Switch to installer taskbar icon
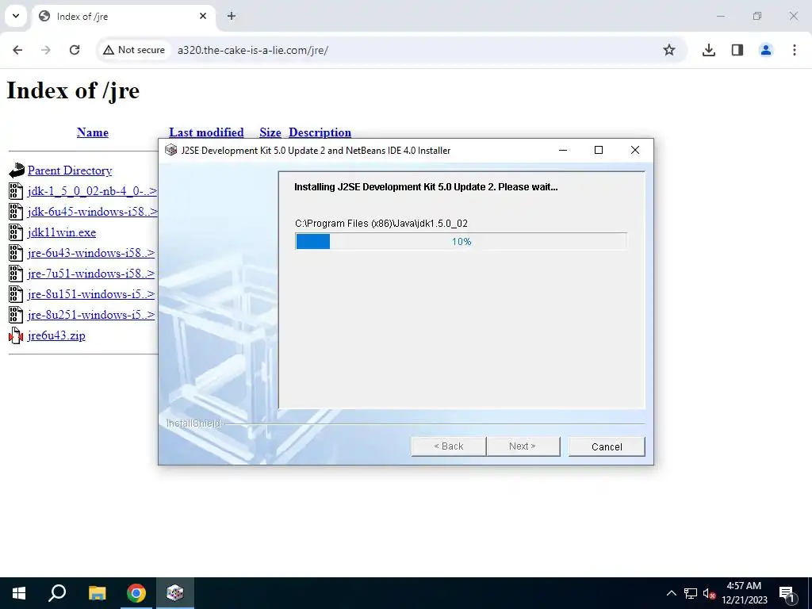The height and width of the screenshot is (609, 812). coord(175,593)
